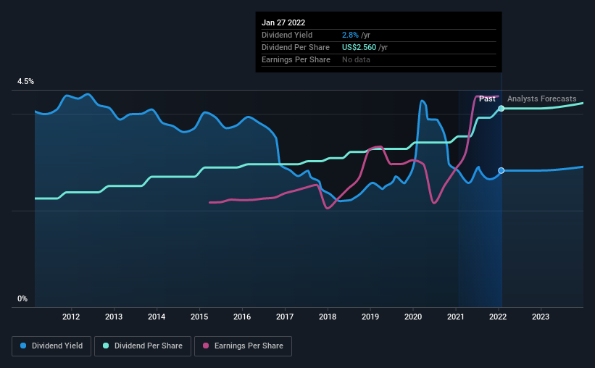
Task: Click the teal dividend per share data marker
Action: [502, 109]
